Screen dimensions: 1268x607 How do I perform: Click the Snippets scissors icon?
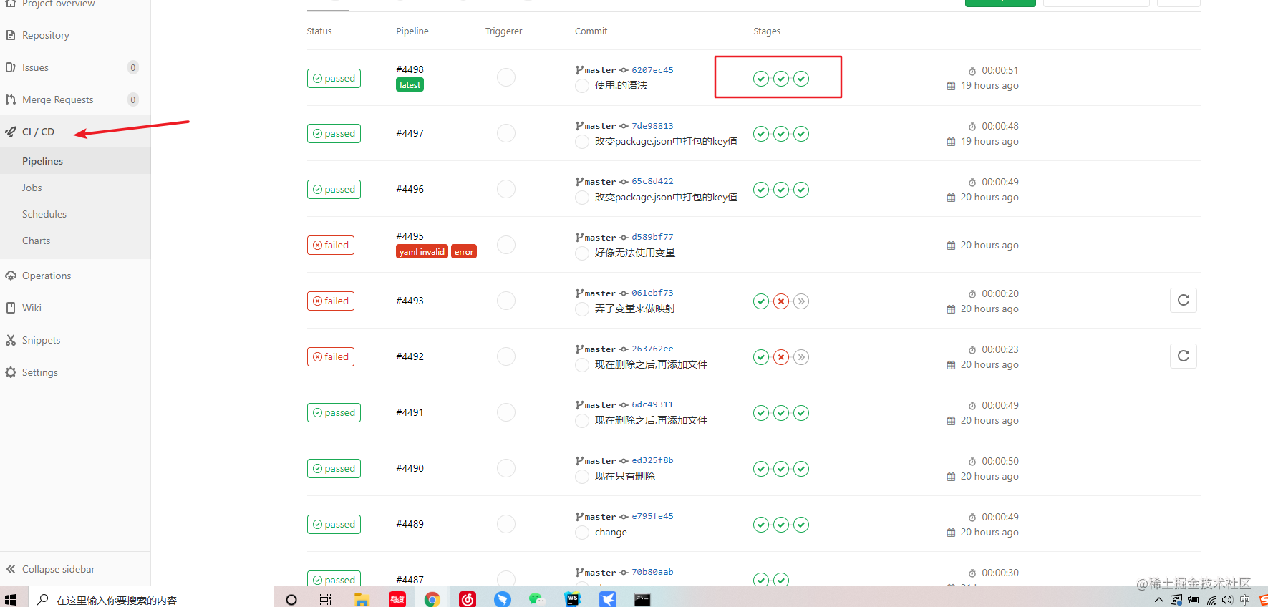pos(11,340)
